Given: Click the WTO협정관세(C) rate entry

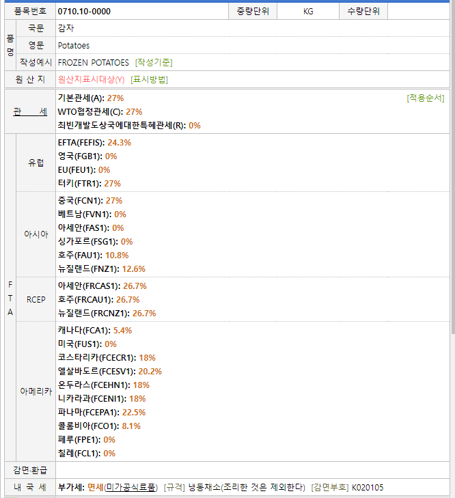Looking at the screenshot, I should click(100, 112).
